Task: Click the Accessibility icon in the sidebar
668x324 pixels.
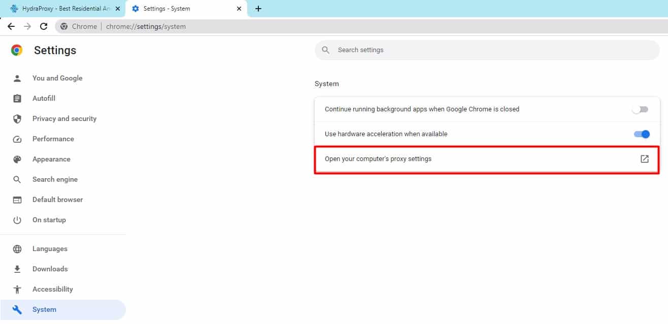Action: tap(18, 289)
